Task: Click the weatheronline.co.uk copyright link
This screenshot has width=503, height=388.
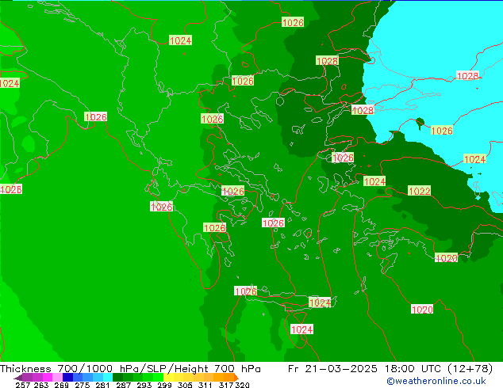Action: click(436, 381)
